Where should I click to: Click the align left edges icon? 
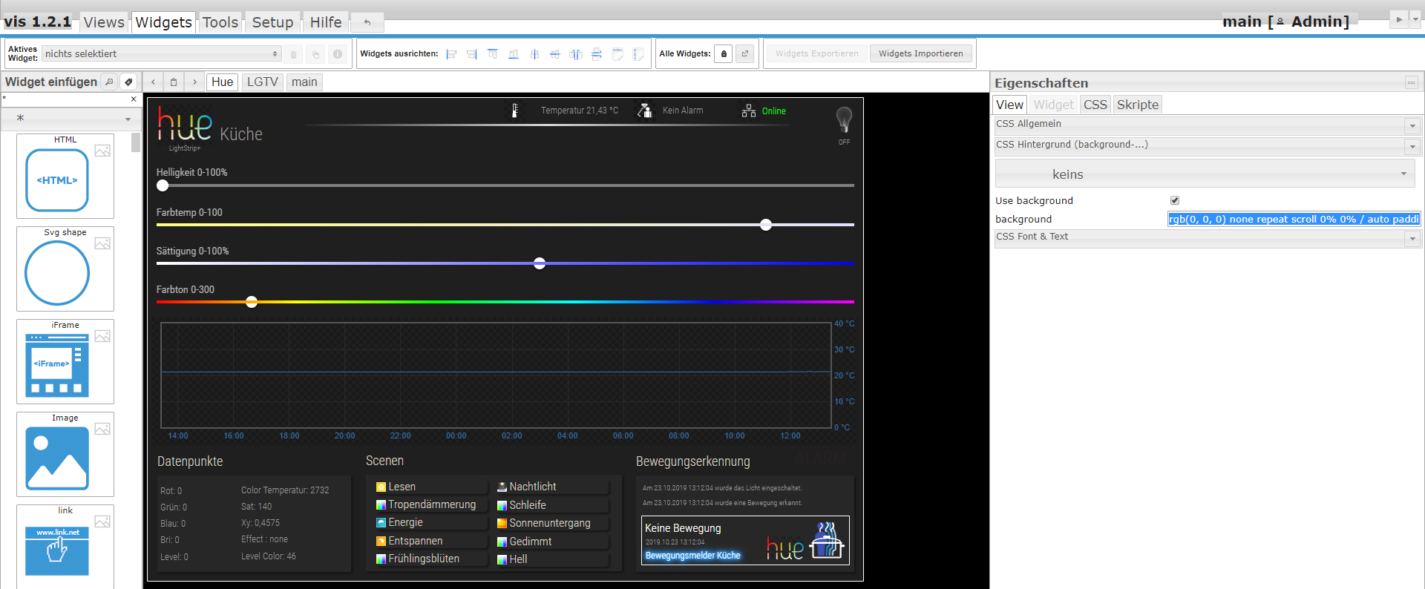point(451,54)
